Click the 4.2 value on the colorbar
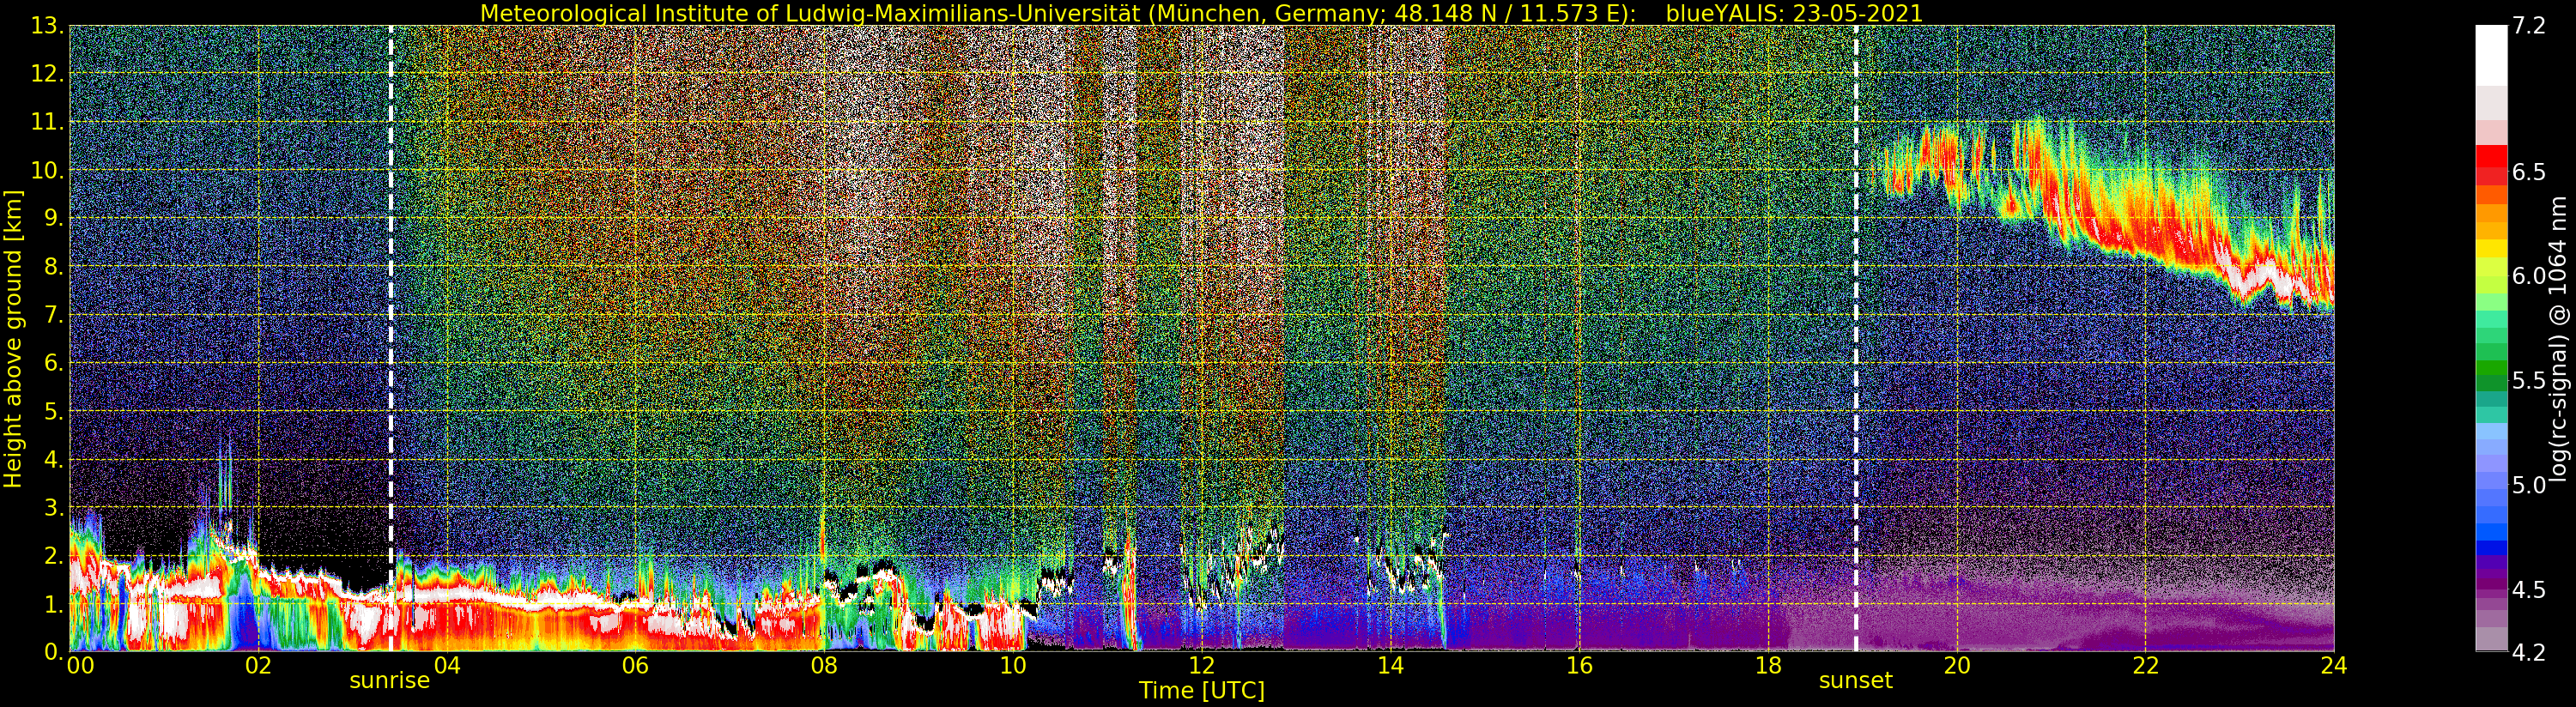Viewport: 2576px width, 707px height. coord(2529,652)
